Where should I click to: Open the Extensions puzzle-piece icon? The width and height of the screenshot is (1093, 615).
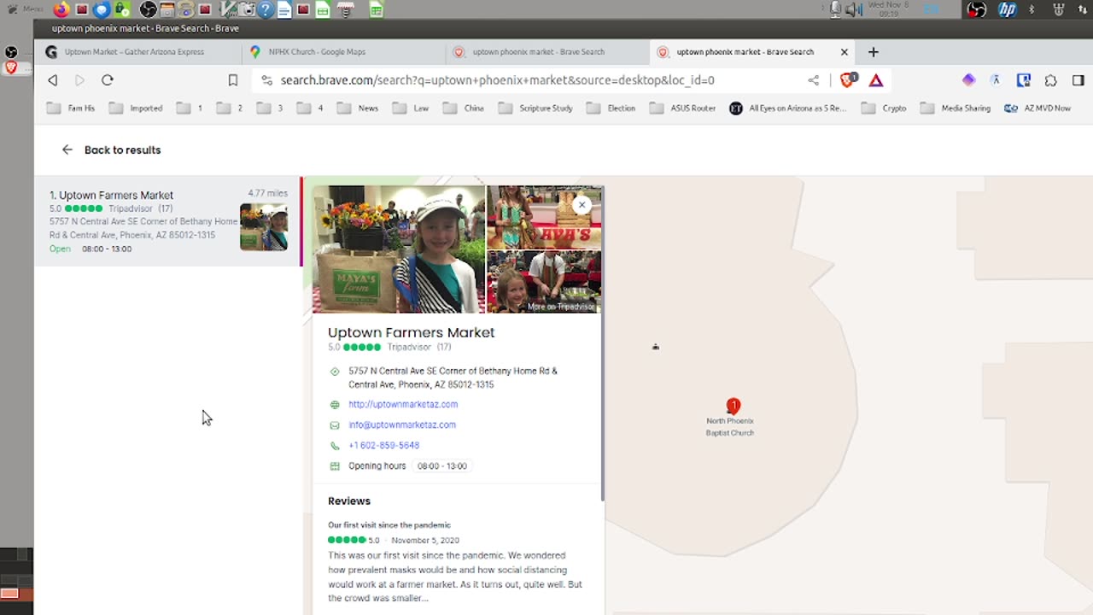click(1051, 80)
